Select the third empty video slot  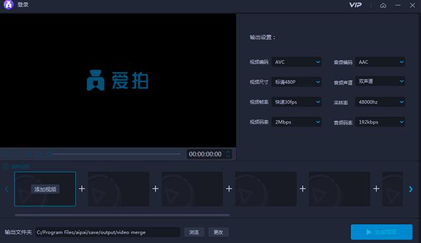click(193, 189)
